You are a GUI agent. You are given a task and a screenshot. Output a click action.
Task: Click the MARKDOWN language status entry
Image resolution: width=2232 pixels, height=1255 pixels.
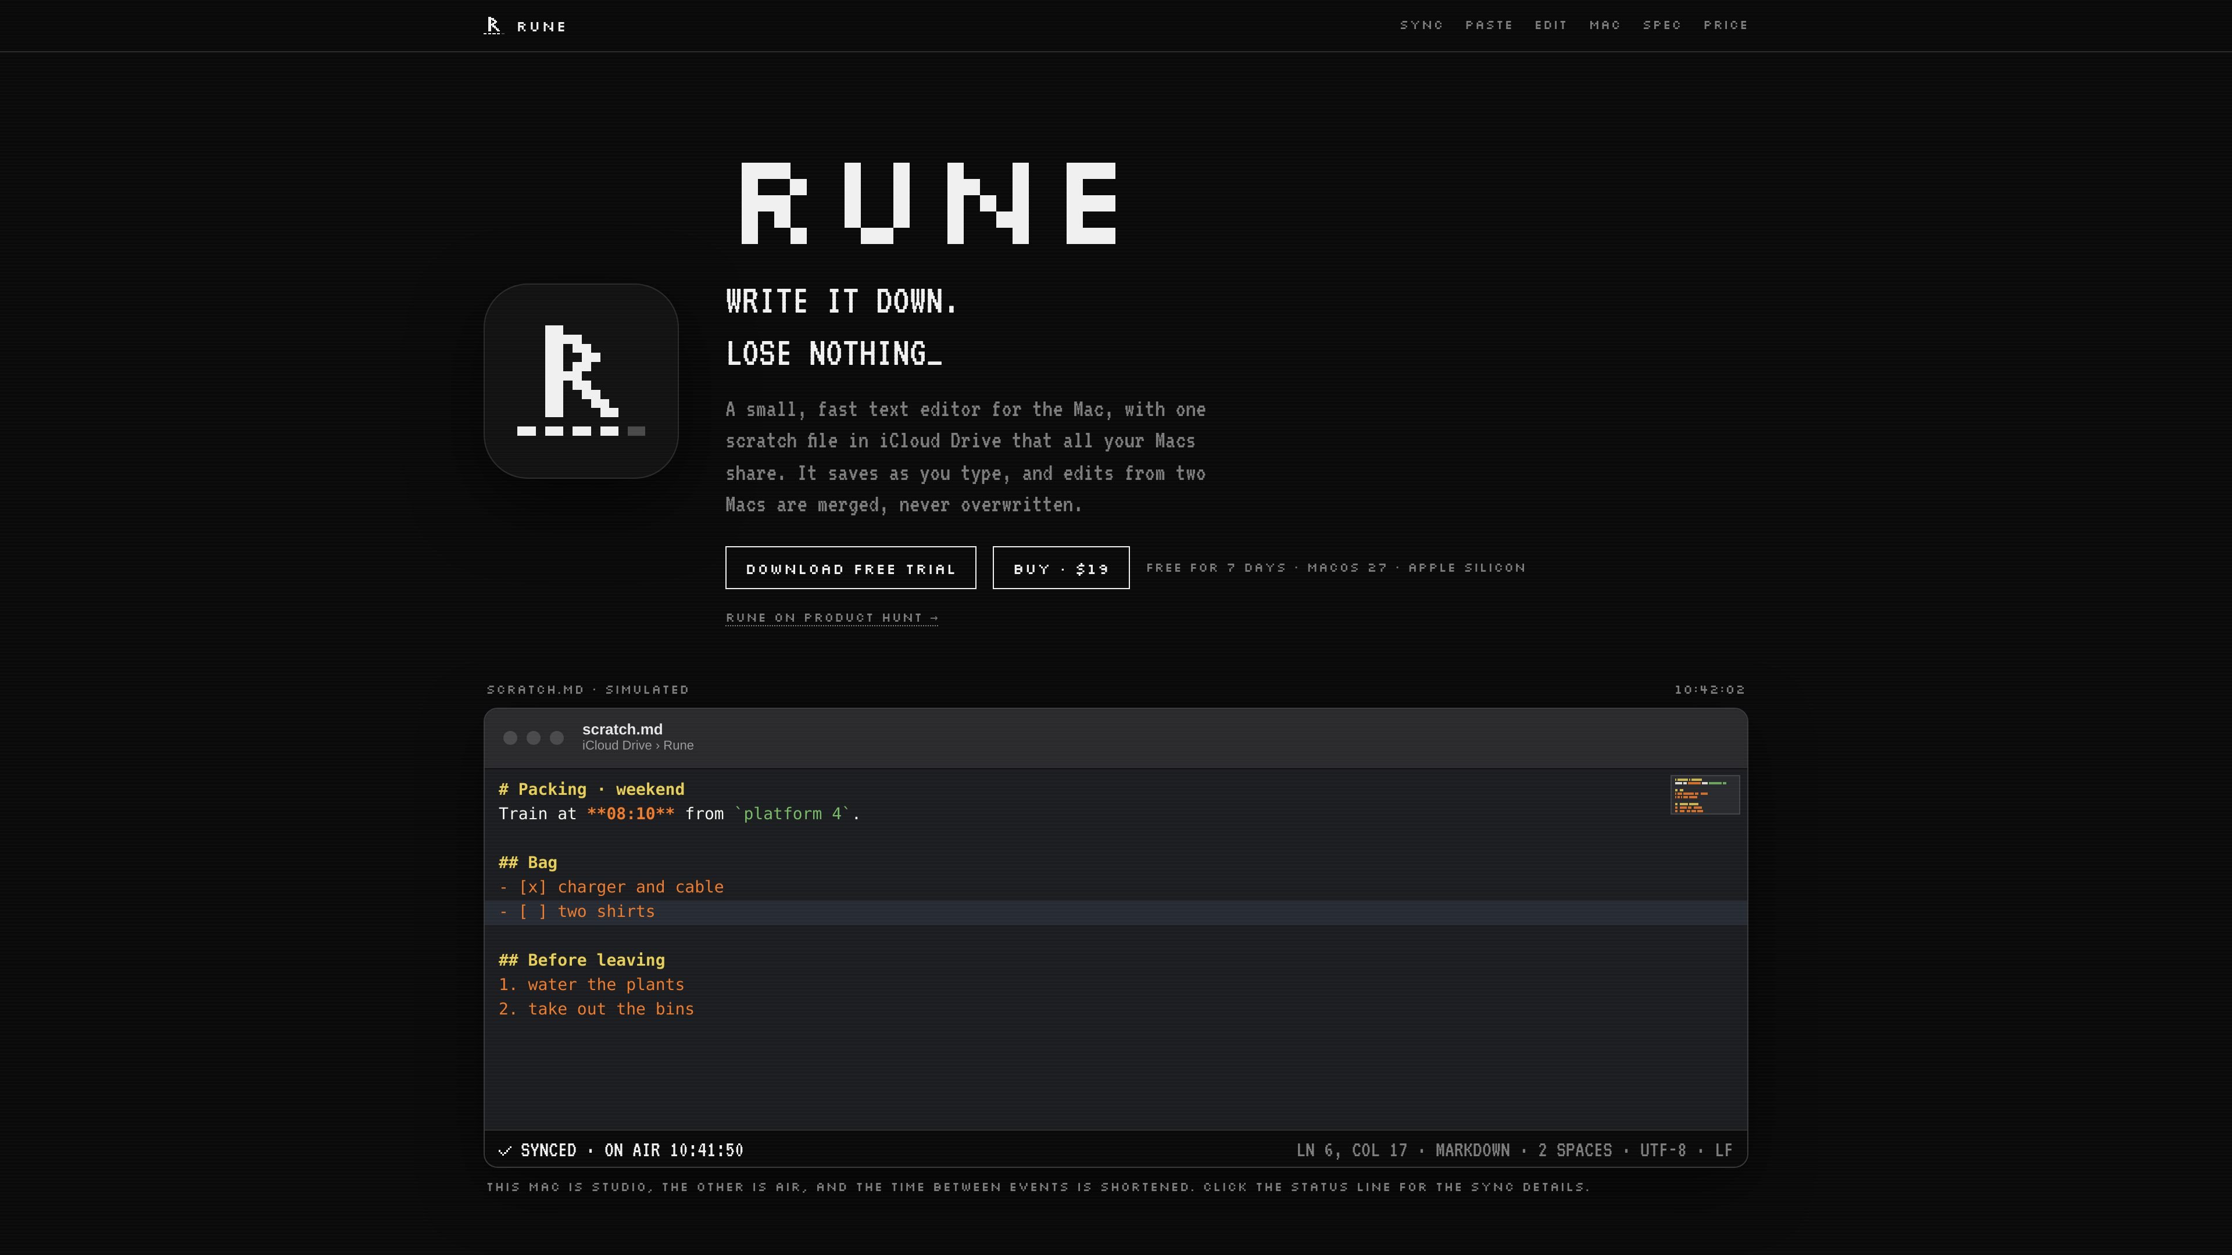pos(1472,1150)
